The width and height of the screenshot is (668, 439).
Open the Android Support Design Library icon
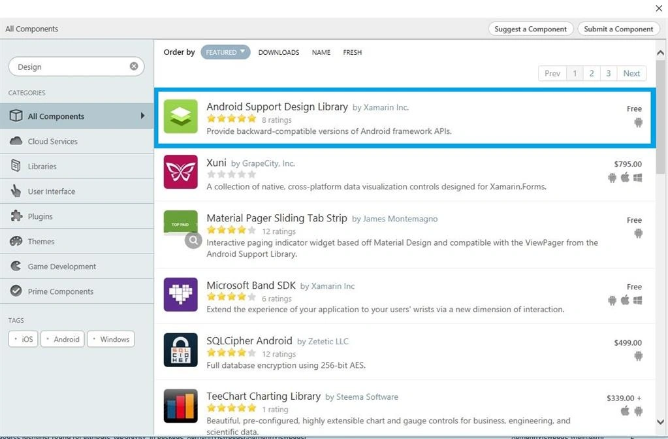[181, 116]
